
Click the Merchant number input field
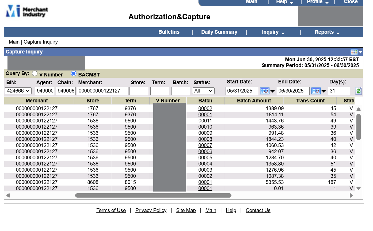click(x=102, y=91)
